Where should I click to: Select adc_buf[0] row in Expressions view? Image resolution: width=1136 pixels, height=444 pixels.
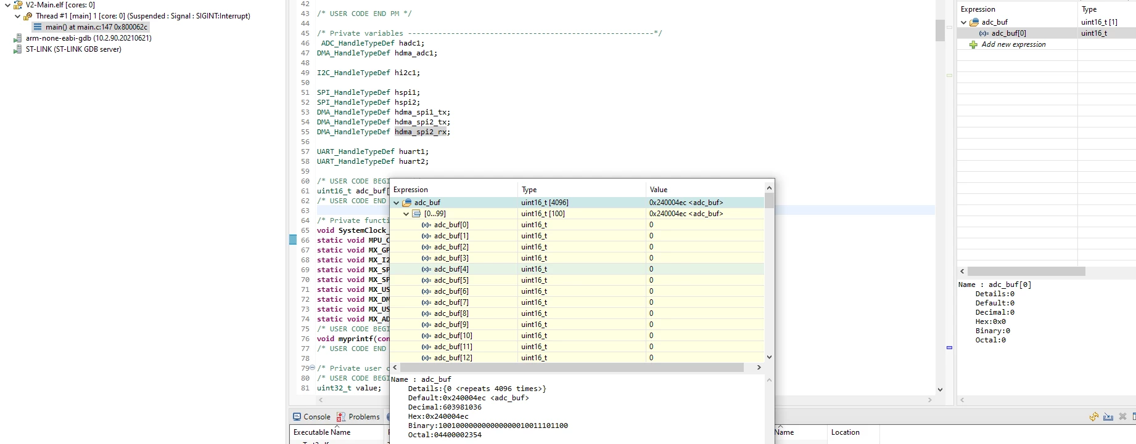(x=1046, y=33)
